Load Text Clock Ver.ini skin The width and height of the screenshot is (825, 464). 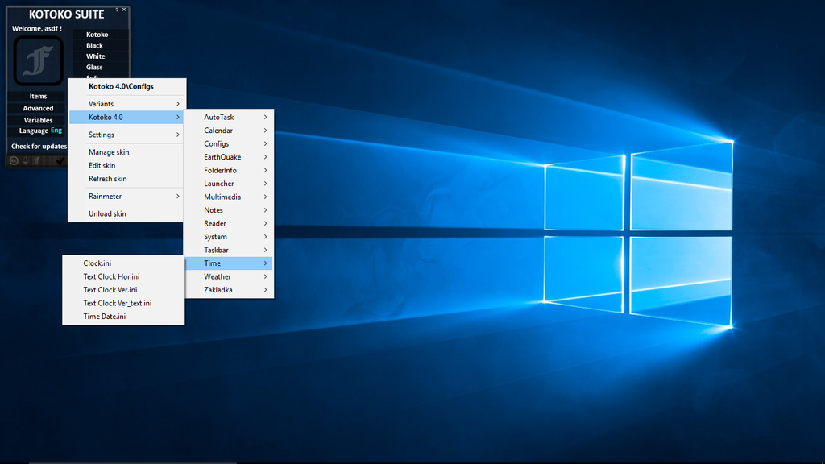123,290
